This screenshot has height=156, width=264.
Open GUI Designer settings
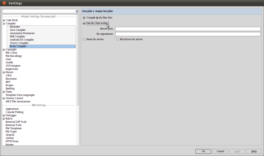tap(13, 66)
